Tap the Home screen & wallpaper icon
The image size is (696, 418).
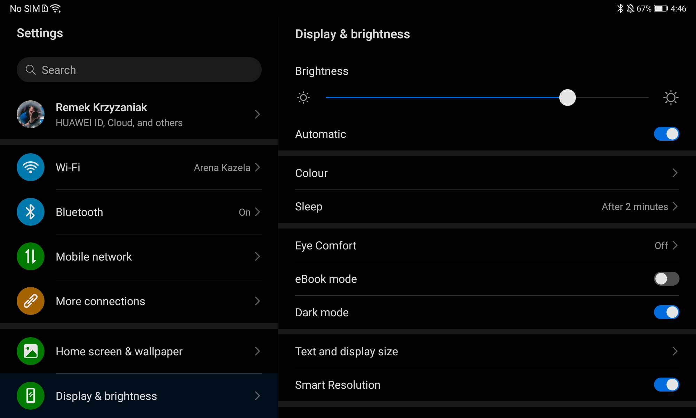tap(31, 351)
